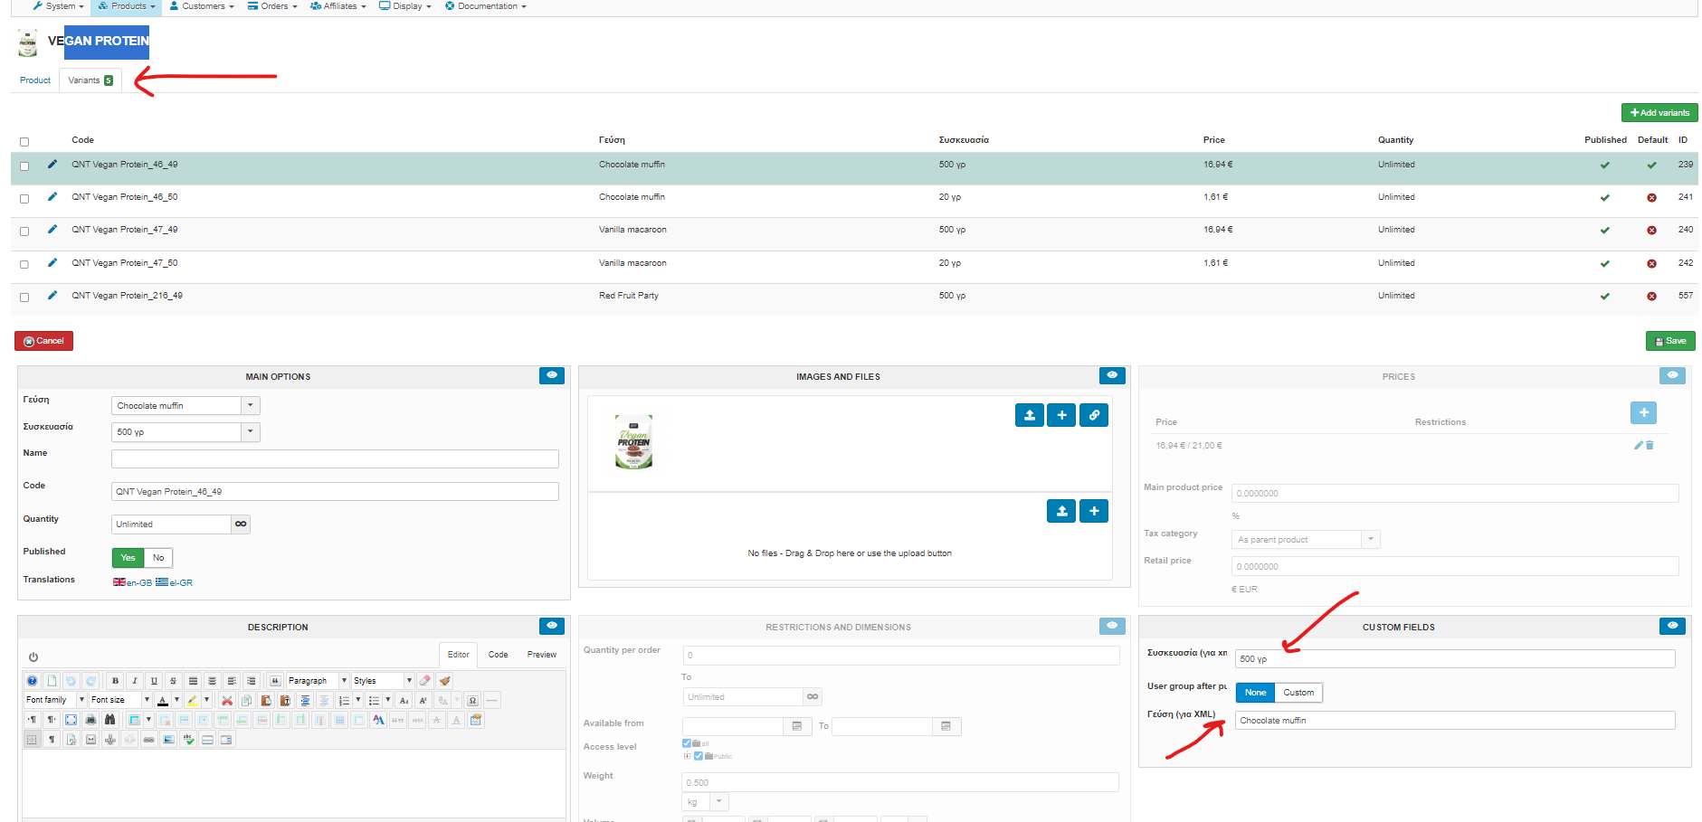
Task: Apply italic formatting in description editor
Action: click(135, 681)
